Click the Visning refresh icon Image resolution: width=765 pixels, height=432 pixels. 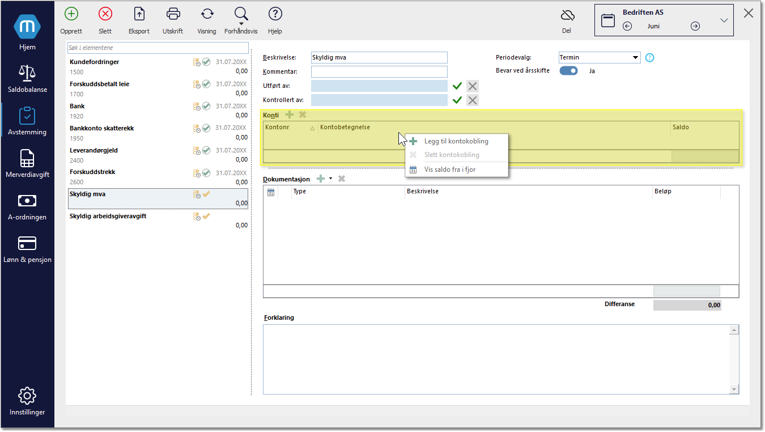pyautogui.click(x=207, y=14)
